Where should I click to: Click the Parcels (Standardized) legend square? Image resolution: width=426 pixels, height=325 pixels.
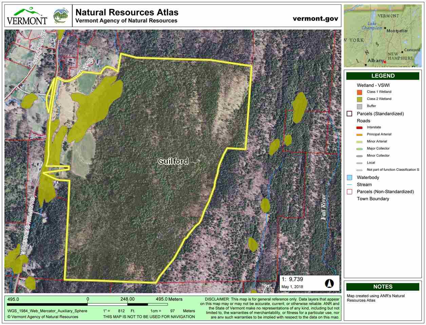[x=349, y=114]
